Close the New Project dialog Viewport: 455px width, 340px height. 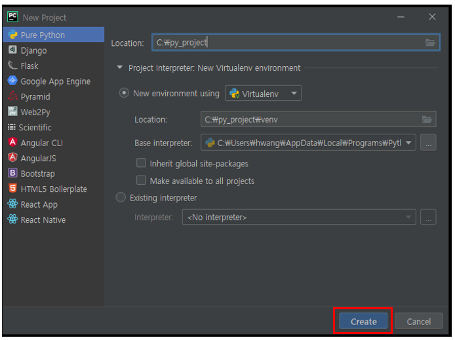pos(432,17)
